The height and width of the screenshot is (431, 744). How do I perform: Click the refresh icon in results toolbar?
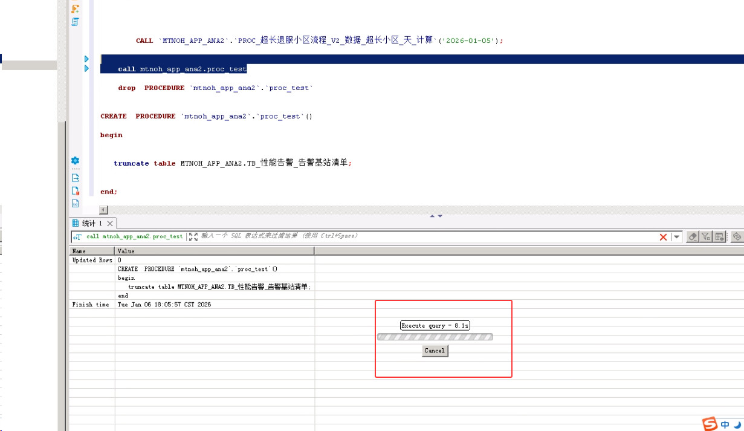(x=737, y=237)
